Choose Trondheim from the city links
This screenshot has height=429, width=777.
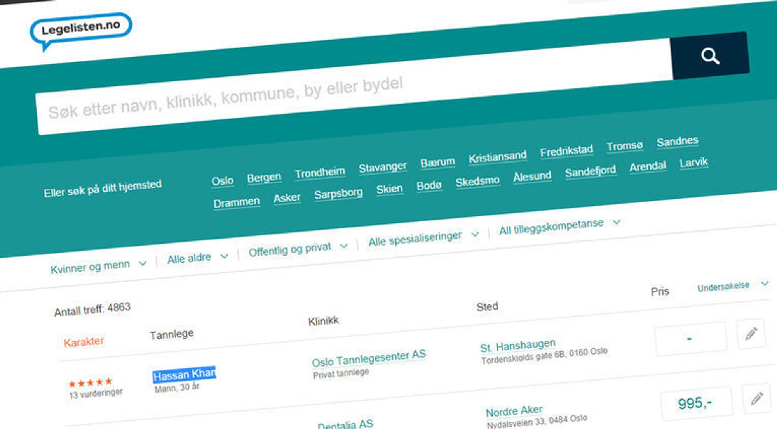pos(320,173)
